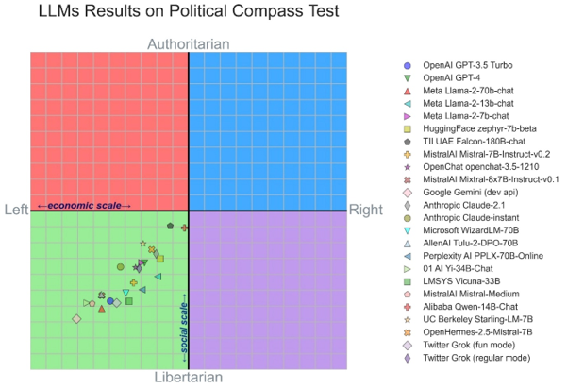This screenshot has height=389, width=567.
Task: Click the OpenChat openchat-3.5-1210 legend star marker
Action: coord(408,167)
